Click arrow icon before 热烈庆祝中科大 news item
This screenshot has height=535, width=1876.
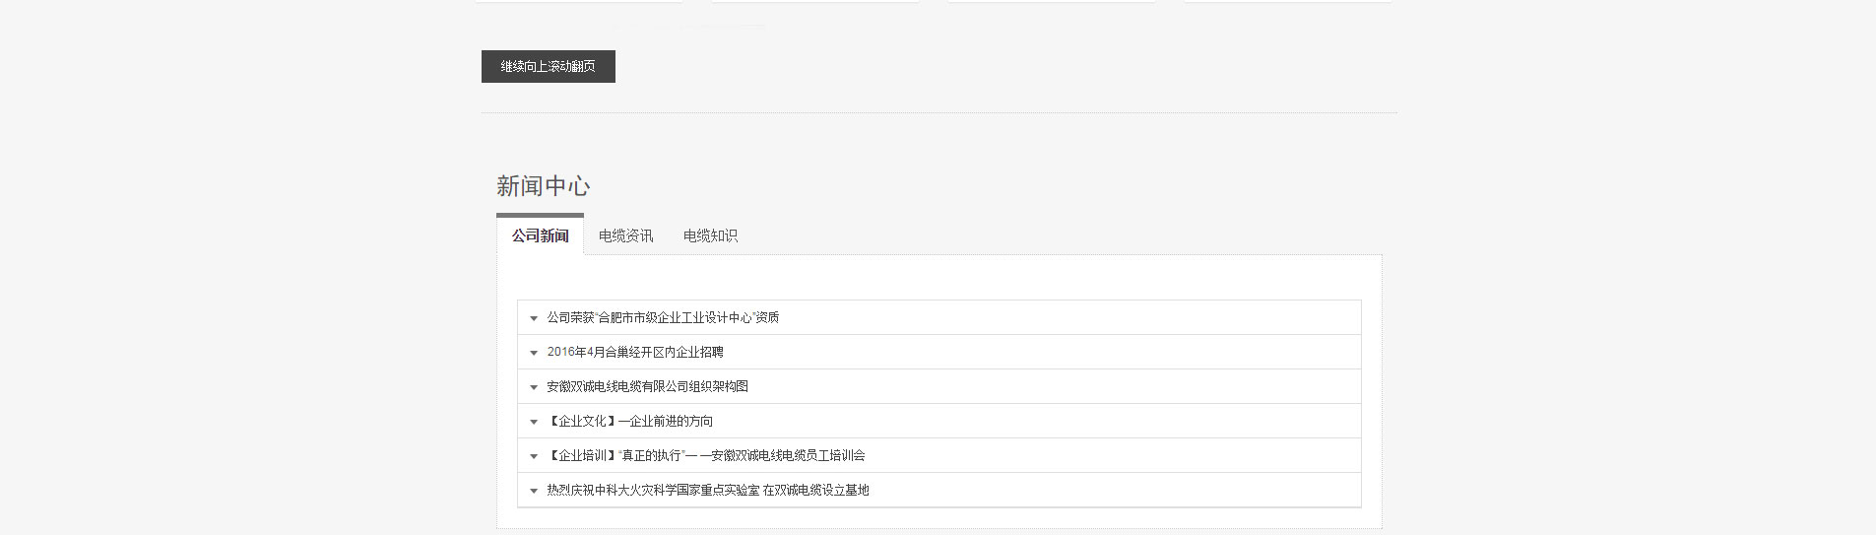pos(534,491)
